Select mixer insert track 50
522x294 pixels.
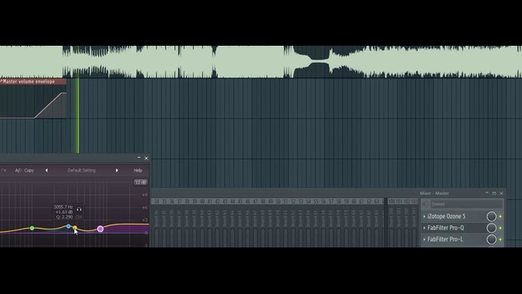[278, 202]
